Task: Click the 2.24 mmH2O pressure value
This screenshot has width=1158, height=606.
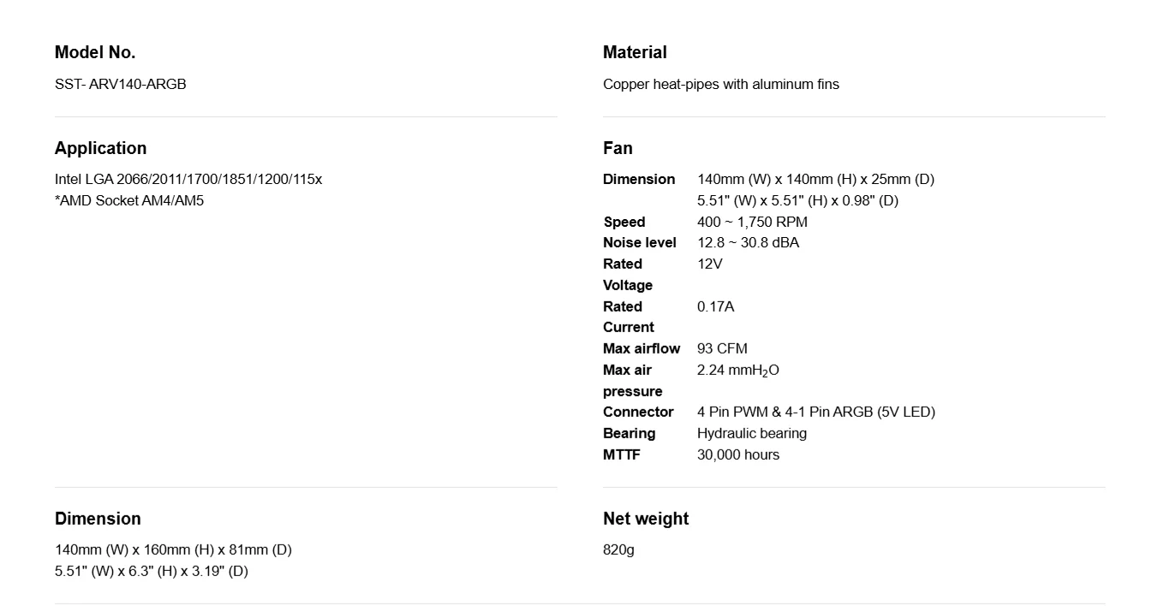Action: (x=738, y=371)
